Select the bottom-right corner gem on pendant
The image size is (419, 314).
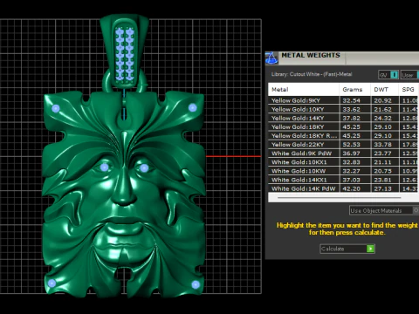(x=196, y=284)
